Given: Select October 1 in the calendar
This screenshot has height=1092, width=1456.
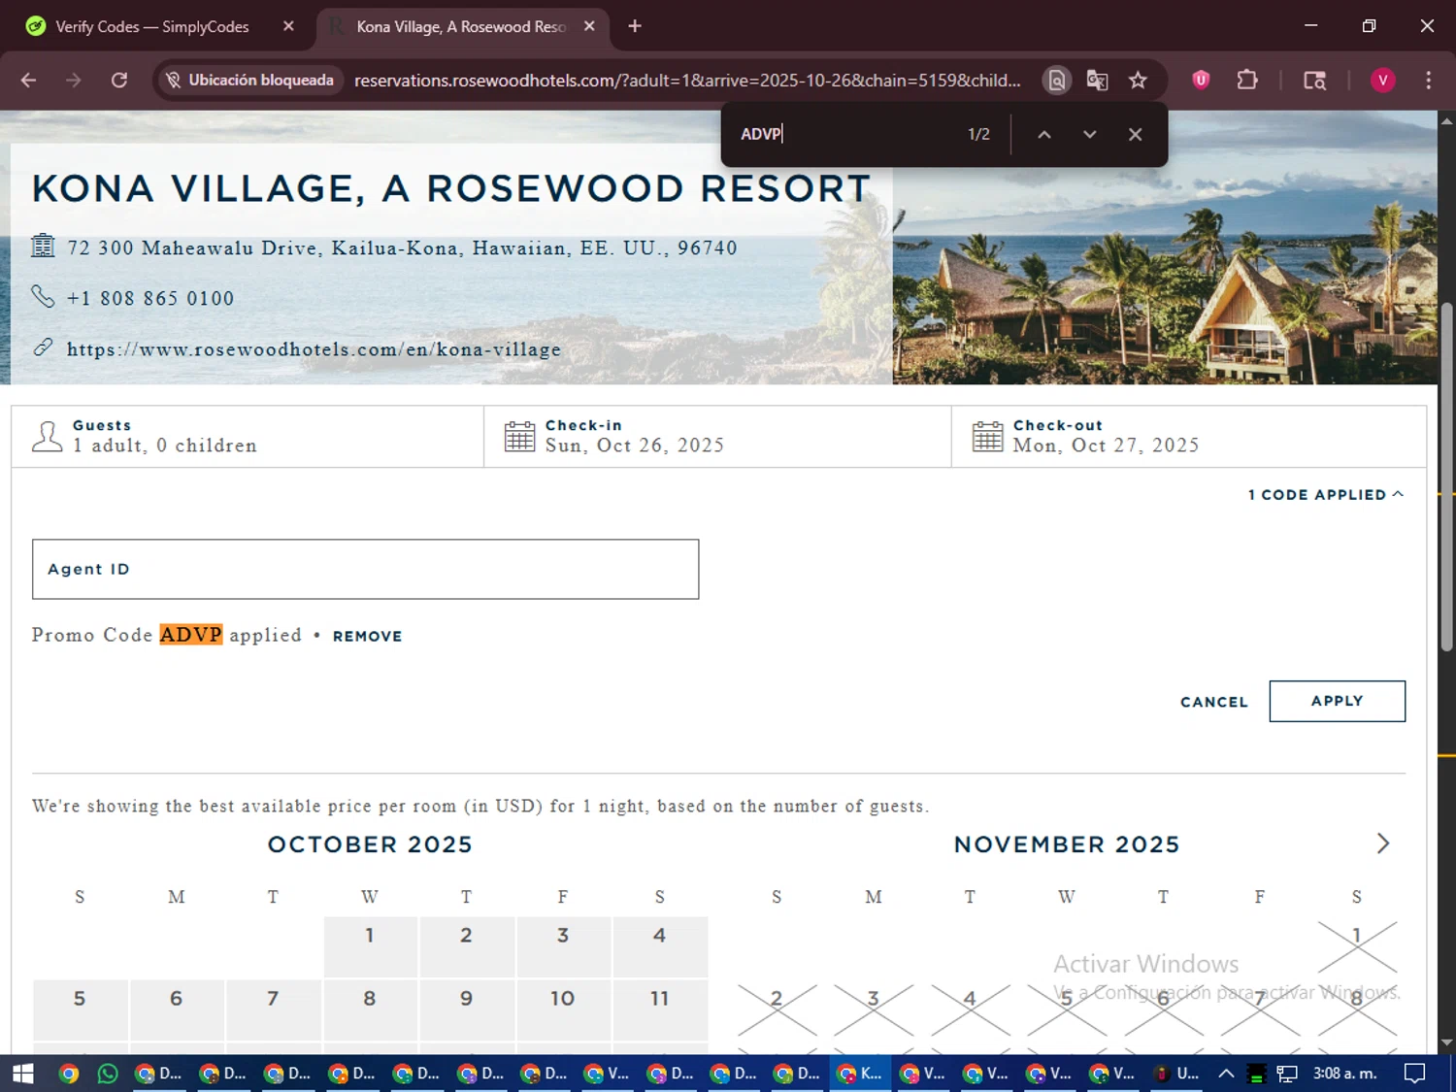Looking at the screenshot, I should [x=370, y=945].
